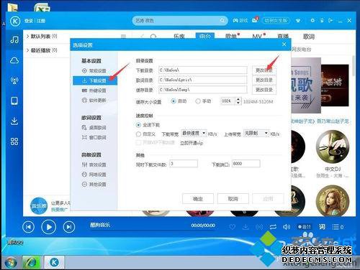This screenshot has height=270, width=360.
Task: Open the play queue list icon
Action: 338,227
